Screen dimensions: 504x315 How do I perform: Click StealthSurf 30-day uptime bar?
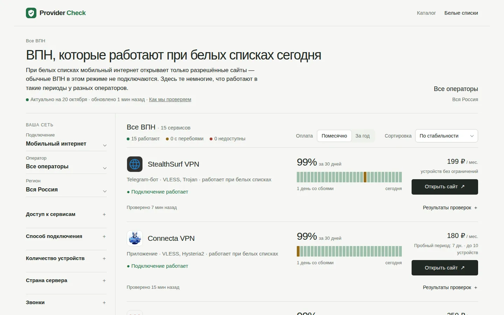[349, 177]
